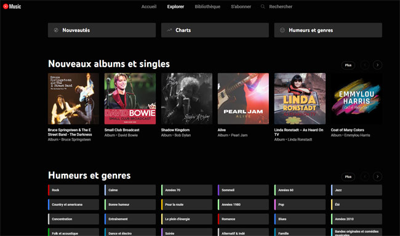Click the search magnifier icon
Image resolution: width=400 pixels, height=236 pixels.
click(263, 7)
